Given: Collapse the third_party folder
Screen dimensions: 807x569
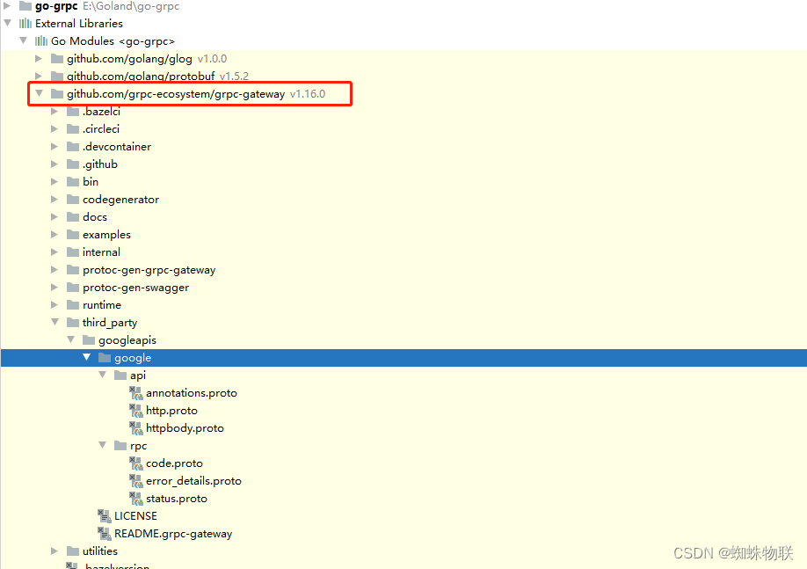Looking at the screenshot, I should coord(55,323).
